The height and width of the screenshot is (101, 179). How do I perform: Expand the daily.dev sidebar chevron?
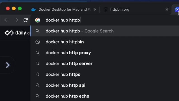[x=8, y=65]
